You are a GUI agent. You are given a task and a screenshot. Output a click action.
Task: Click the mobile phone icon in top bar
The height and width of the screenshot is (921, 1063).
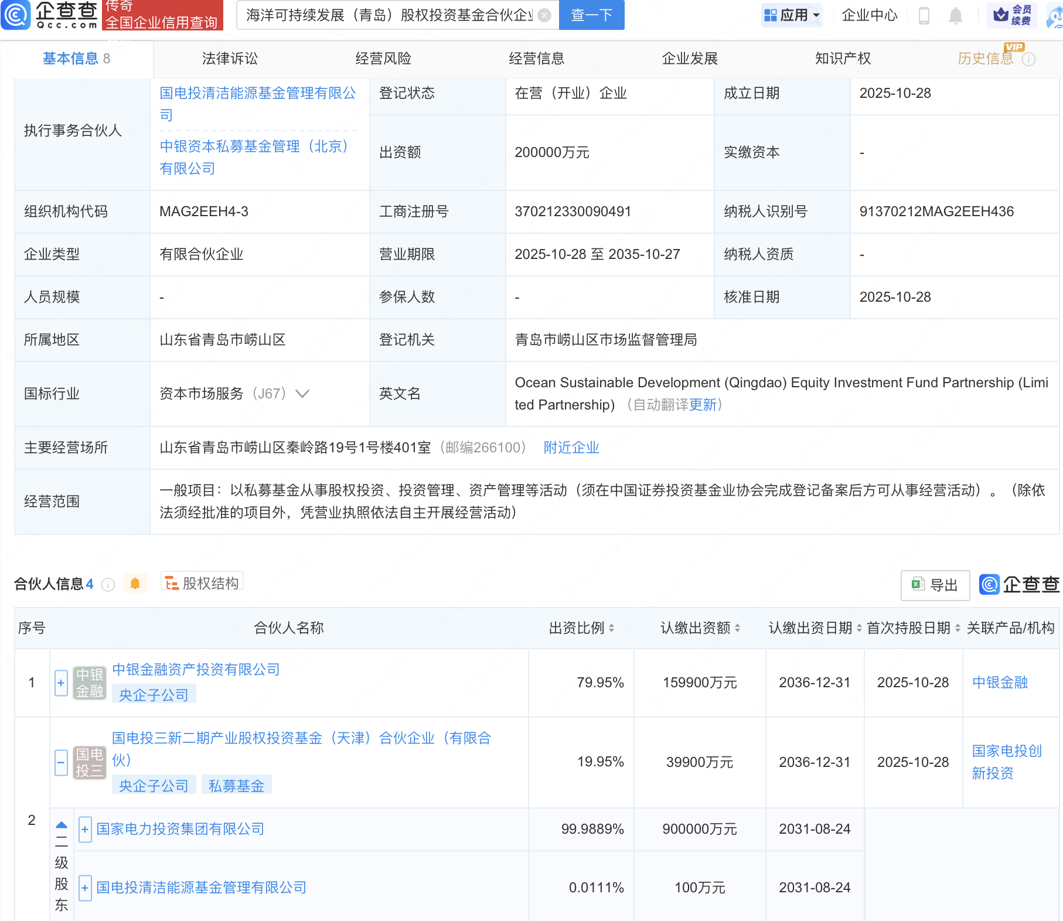925,16
